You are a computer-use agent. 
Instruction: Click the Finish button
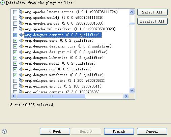coord(119,131)
